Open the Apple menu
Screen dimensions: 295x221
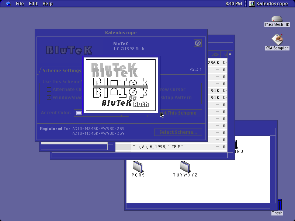click(8, 4)
